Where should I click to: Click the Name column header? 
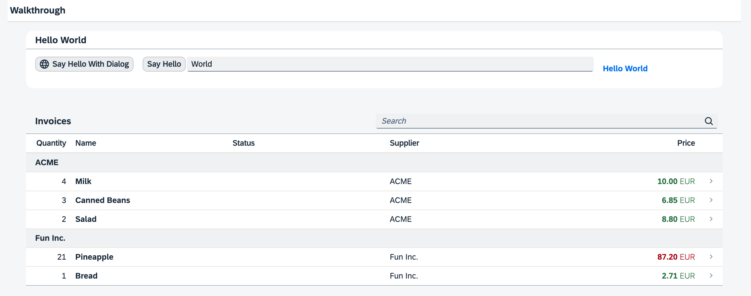point(86,143)
